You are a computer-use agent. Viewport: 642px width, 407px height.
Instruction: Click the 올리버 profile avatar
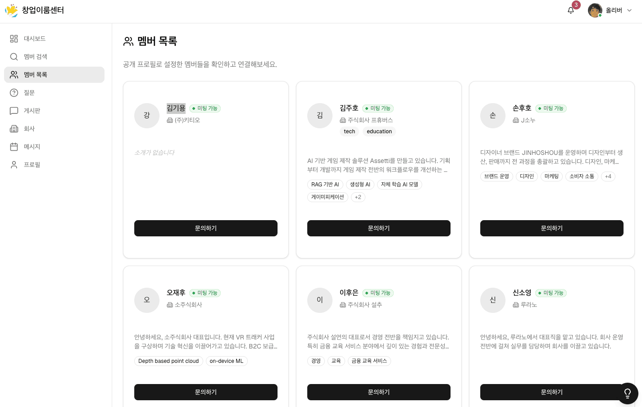[595, 10]
